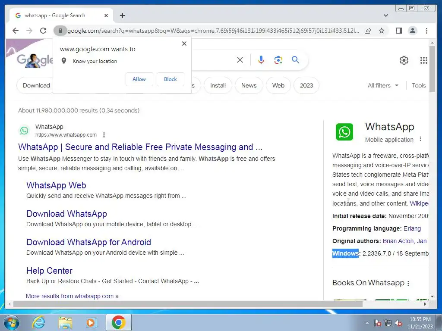Open more options for whatsapp.com result
The width and height of the screenshot is (442, 331).
(x=104, y=135)
